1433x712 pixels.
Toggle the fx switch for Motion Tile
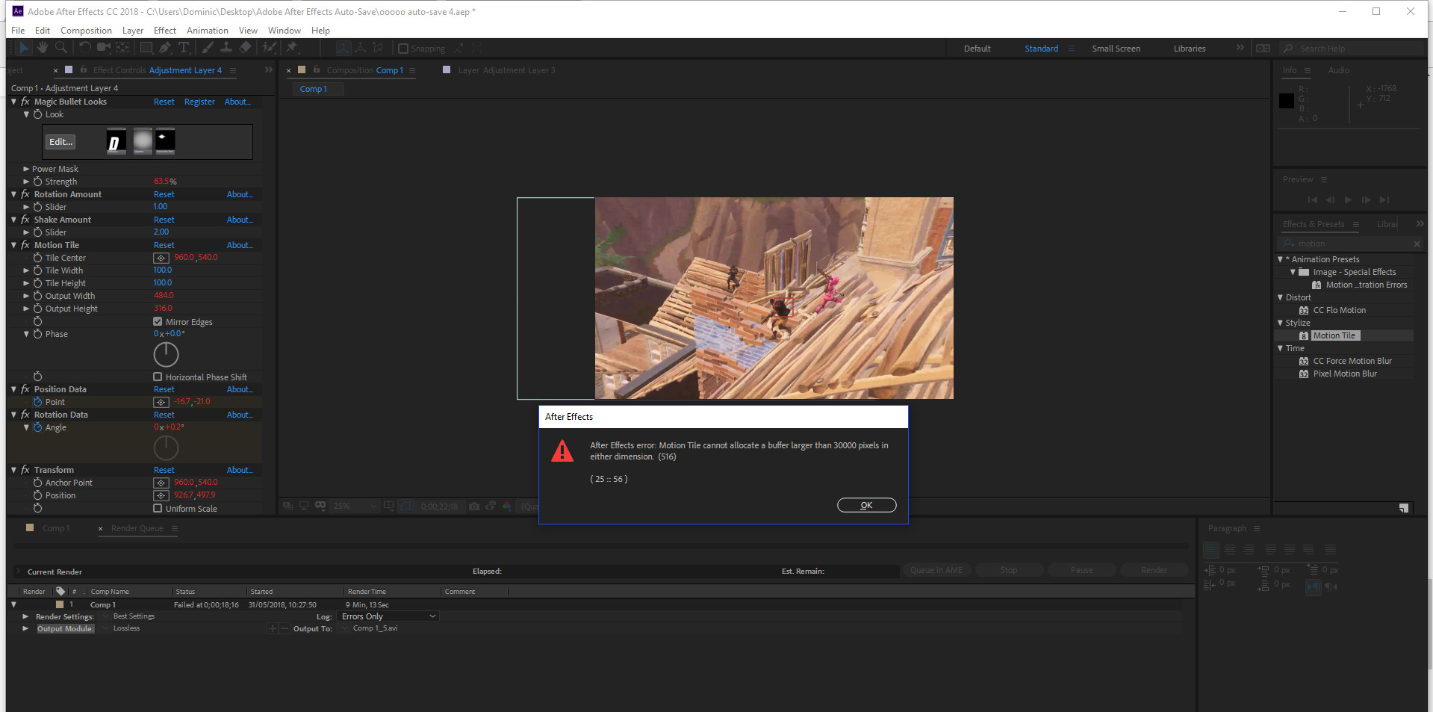(x=25, y=245)
